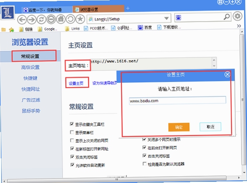Close the 设置主页 dialog with X
Screen dimensions: 247x183
pyautogui.click(x=227, y=74)
